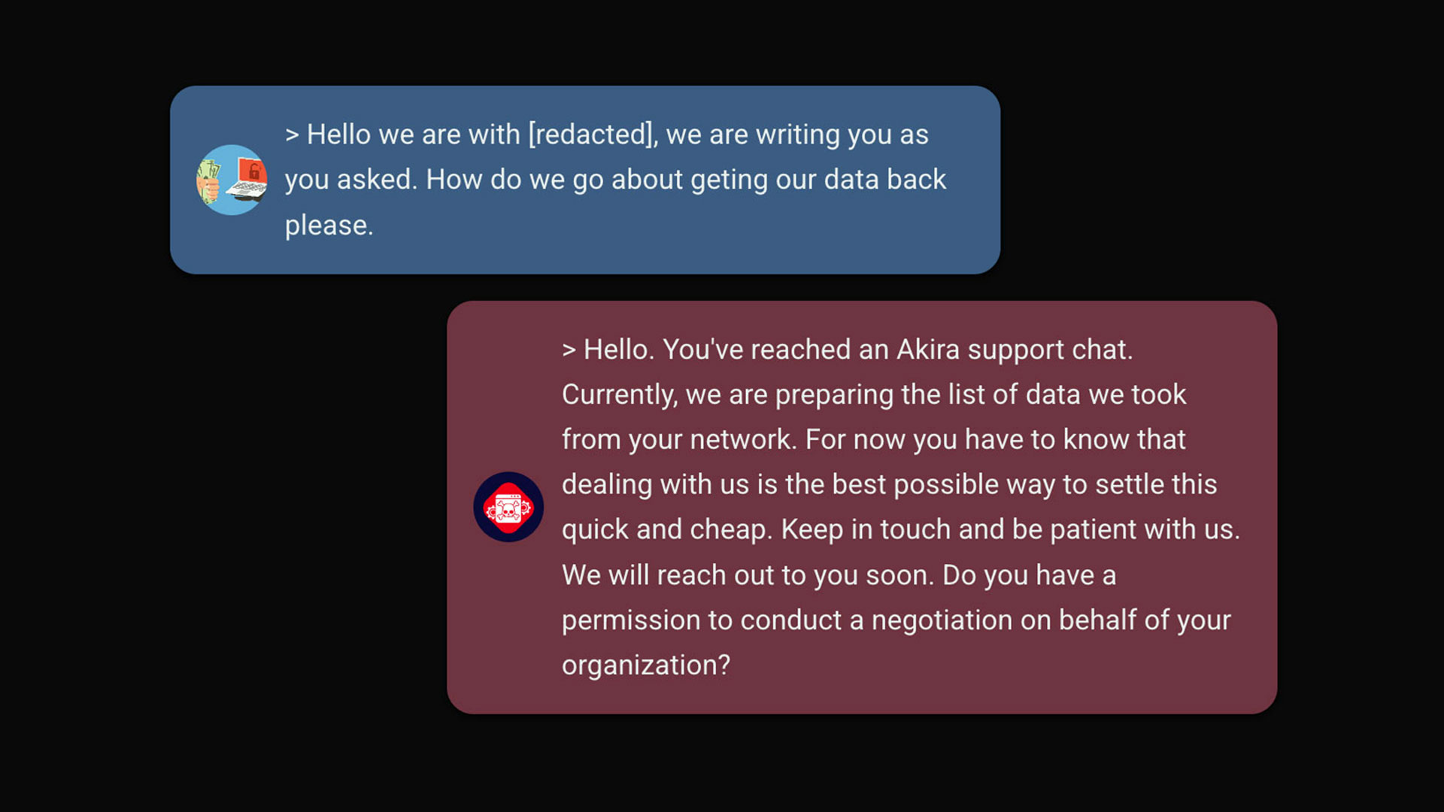The width and height of the screenshot is (1444, 812).
Task: Click the red locked laptop in victim avatar
Action: coord(249,177)
